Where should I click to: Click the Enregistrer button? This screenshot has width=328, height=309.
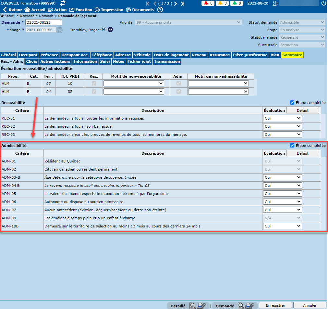(275, 305)
